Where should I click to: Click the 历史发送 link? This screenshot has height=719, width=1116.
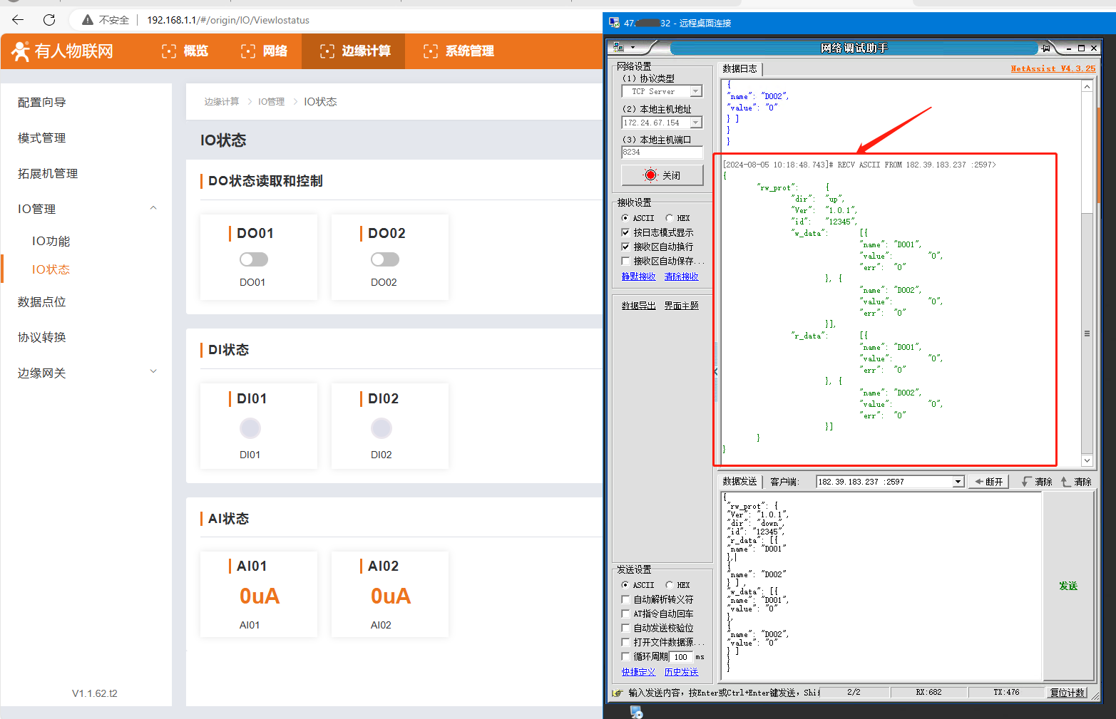pos(681,672)
